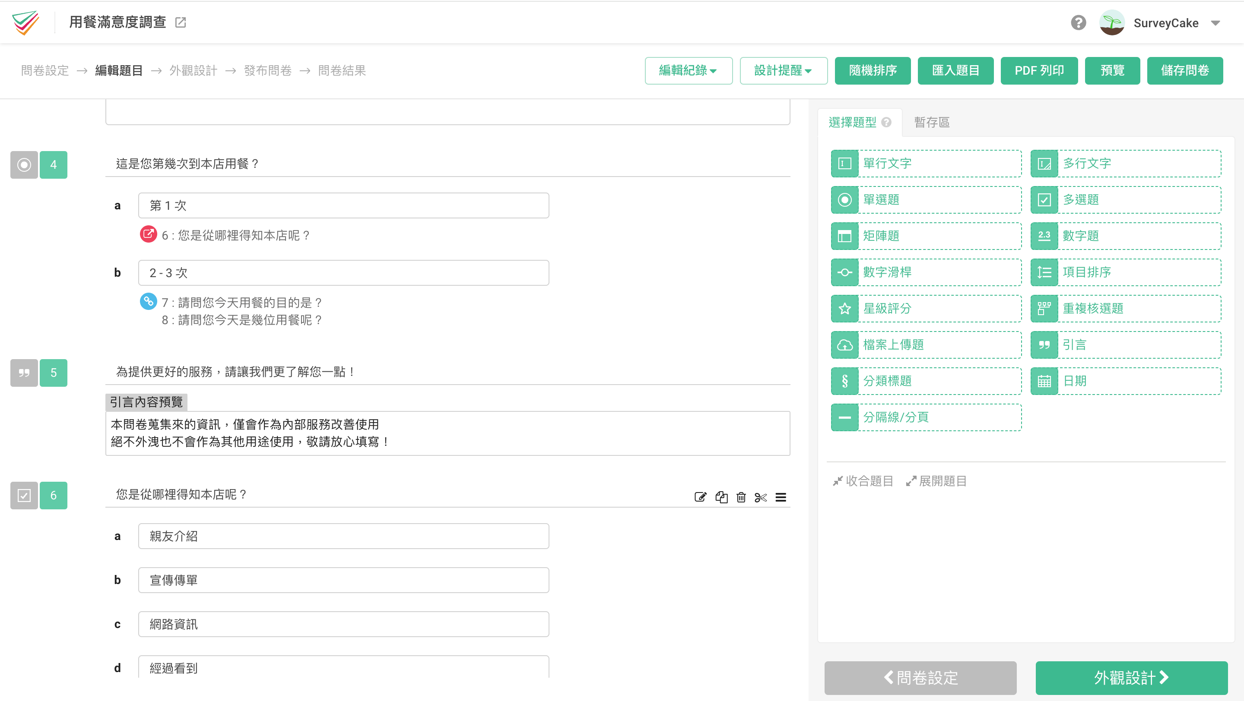The image size is (1244, 701).
Task: Delete question 6 with trash icon
Action: [741, 497]
